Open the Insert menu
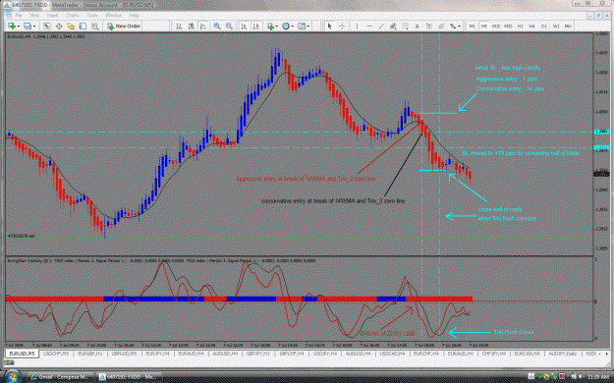The height and width of the screenshot is (383, 614). tap(52, 16)
